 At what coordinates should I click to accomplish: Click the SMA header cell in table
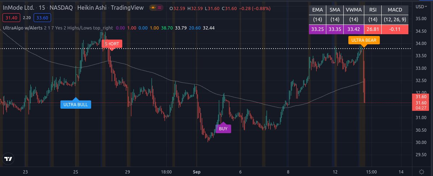point(335,10)
